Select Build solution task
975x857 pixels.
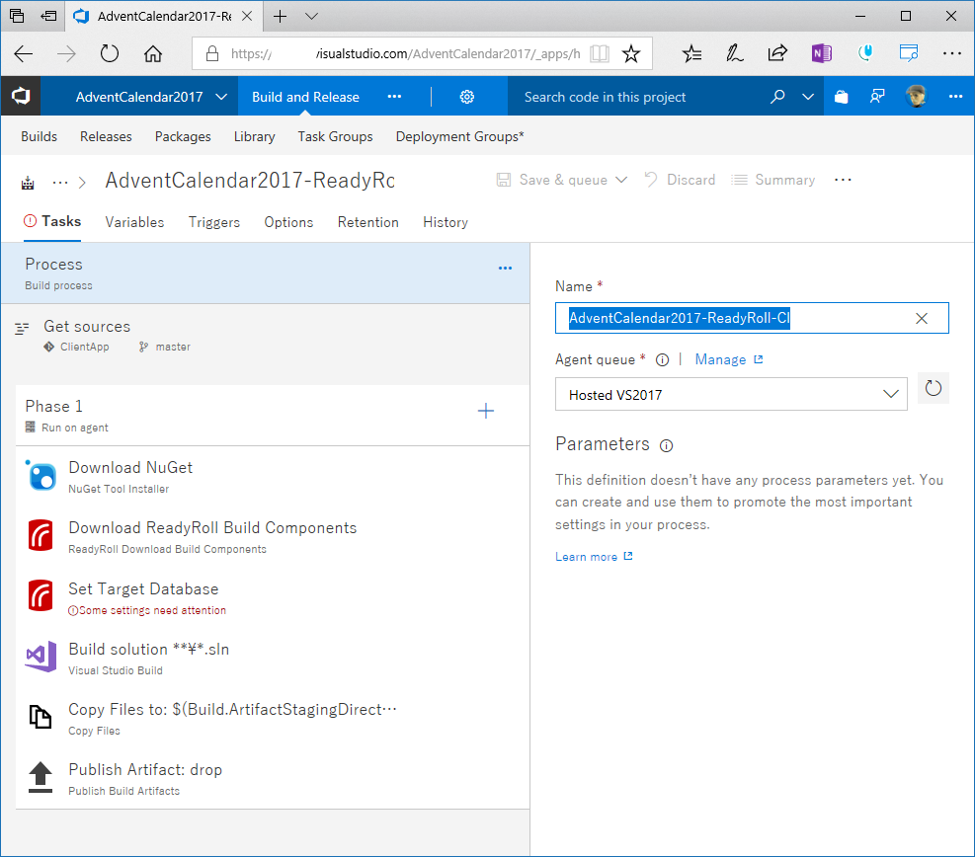coord(273,659)
